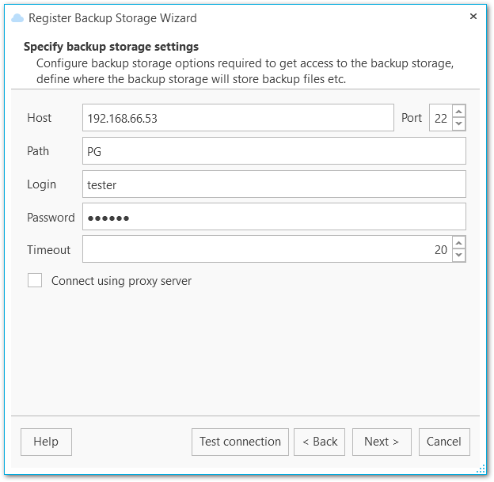Decrease Timeout using the down arrow
494x482 pixels.
459,256
